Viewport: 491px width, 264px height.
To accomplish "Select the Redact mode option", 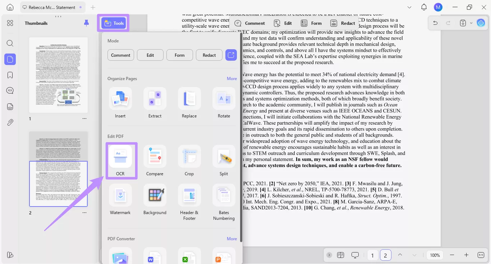I will [x=209, y=55].
